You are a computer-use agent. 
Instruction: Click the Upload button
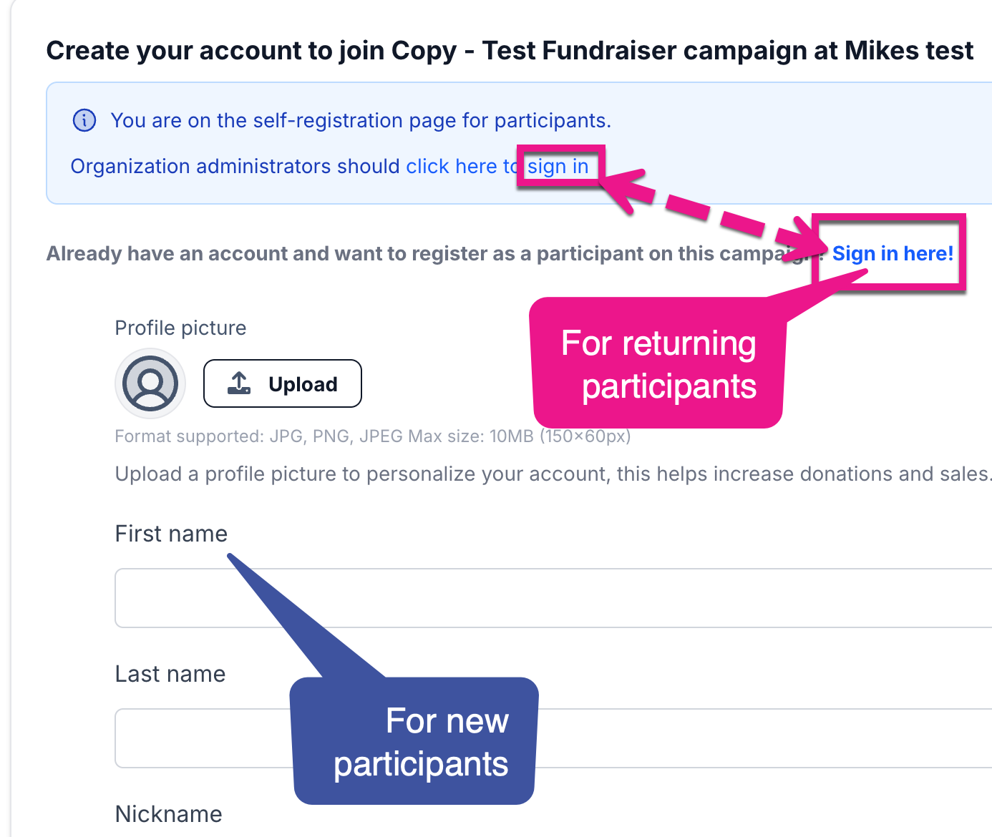point(283,383)
